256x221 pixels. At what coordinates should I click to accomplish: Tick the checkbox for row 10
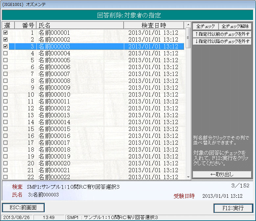(x=5, y=95)
